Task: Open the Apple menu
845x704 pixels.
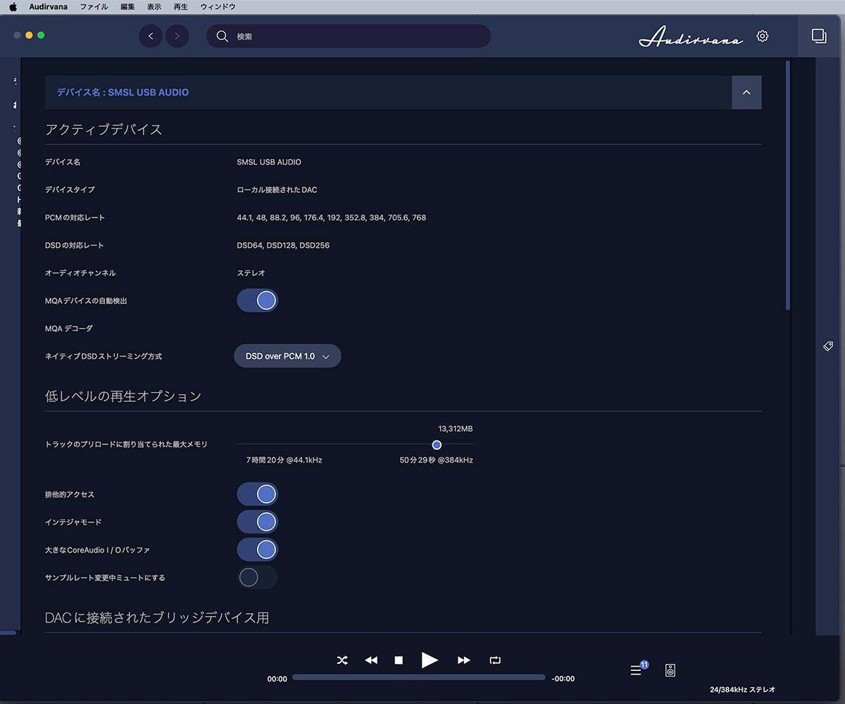Action: click(13, 6)
